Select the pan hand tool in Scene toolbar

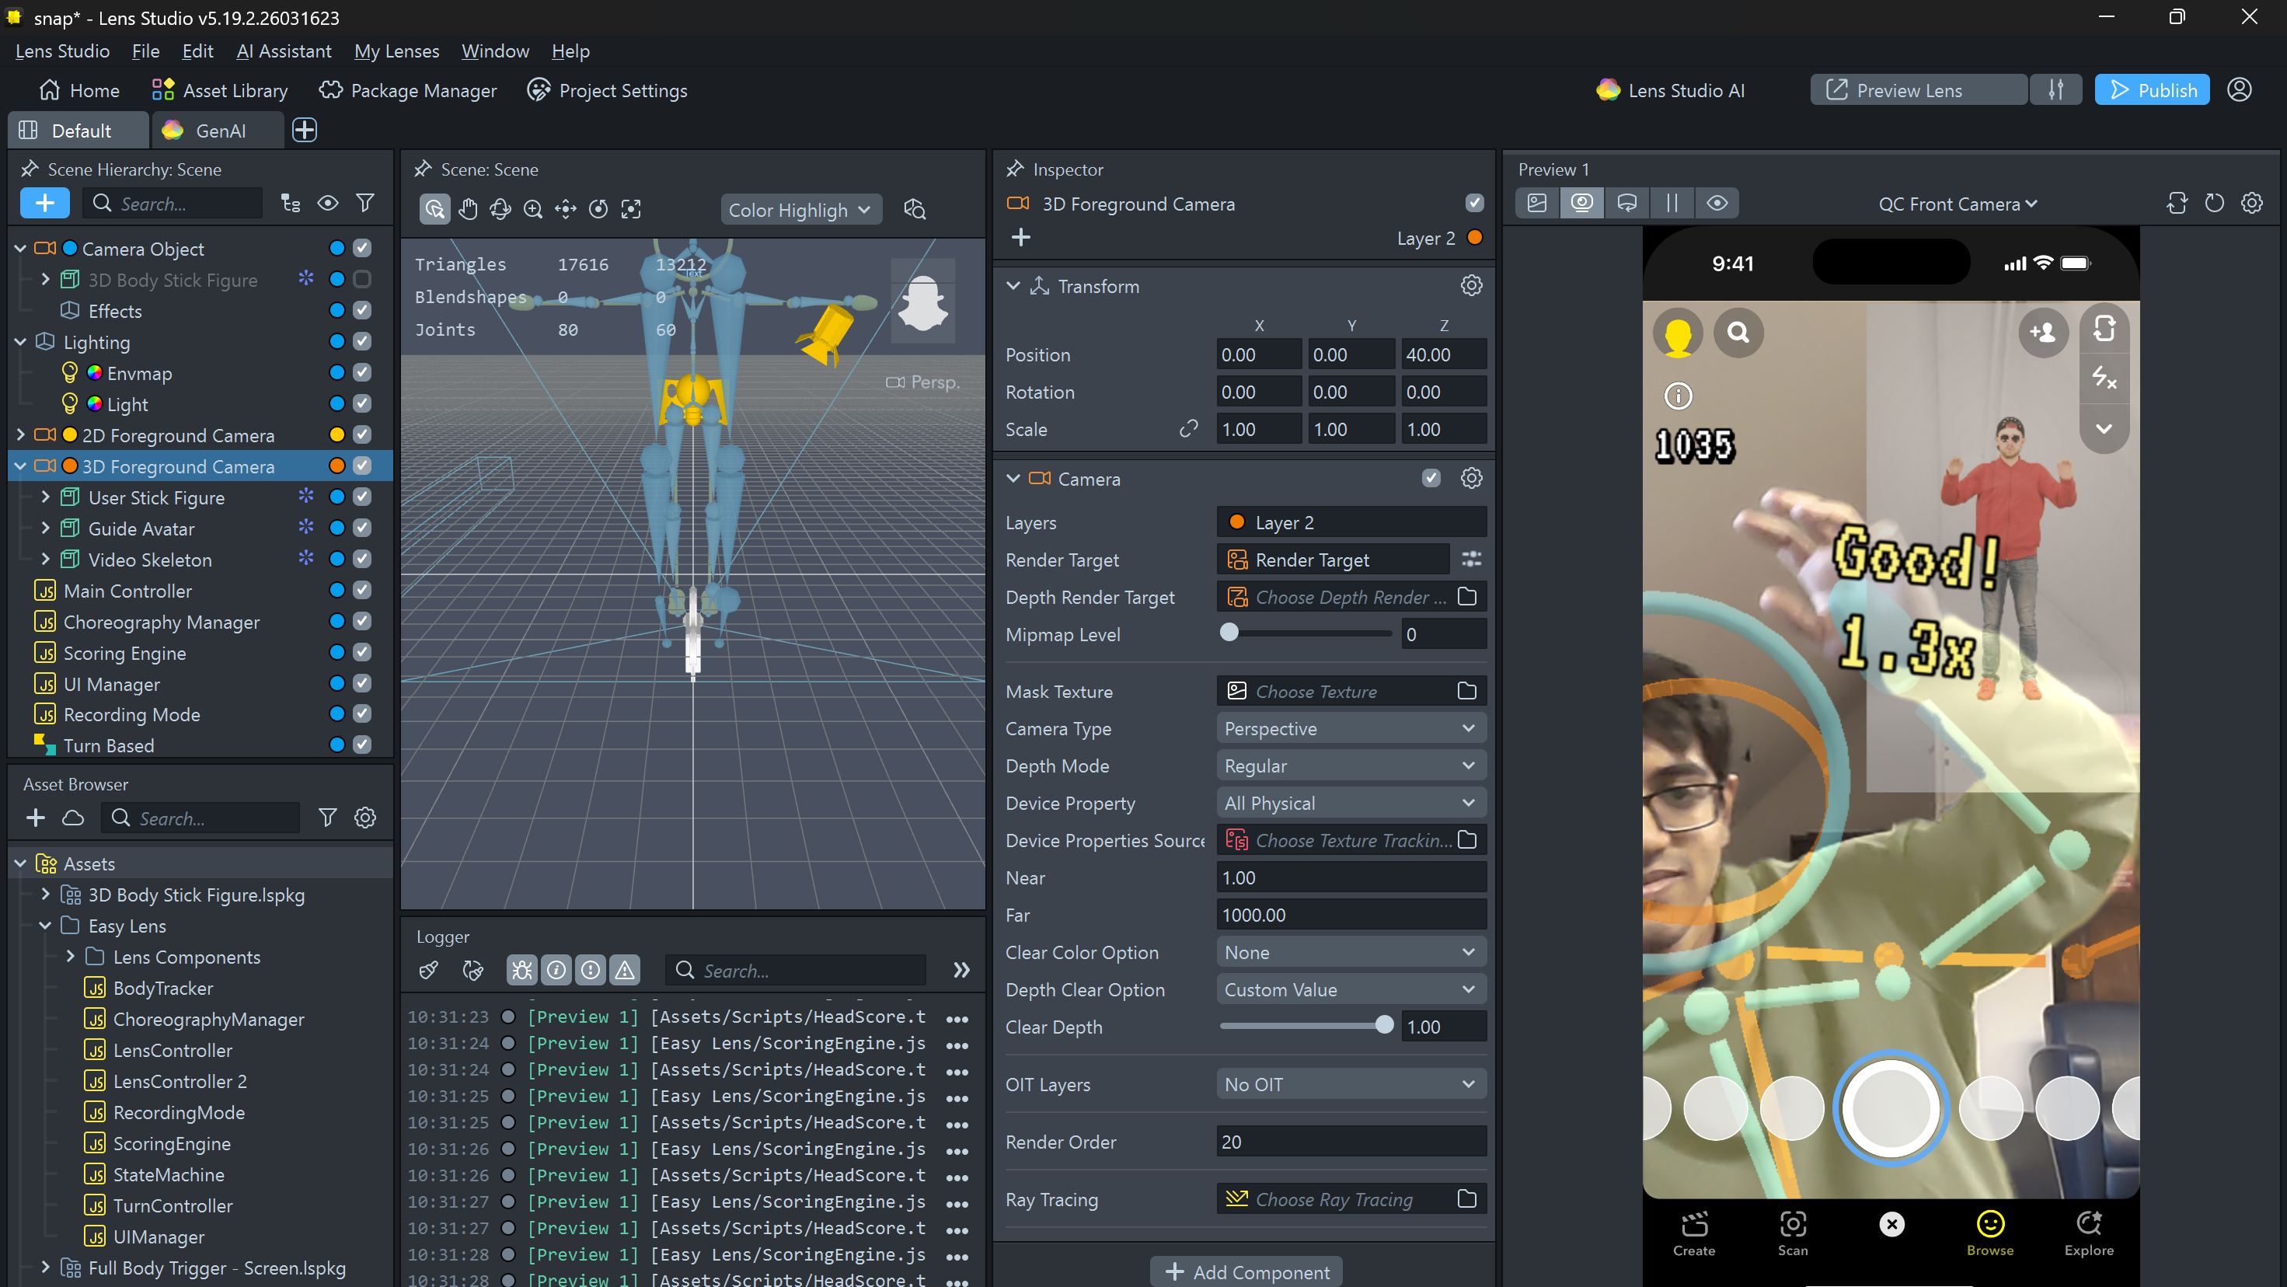coord(468,210)
